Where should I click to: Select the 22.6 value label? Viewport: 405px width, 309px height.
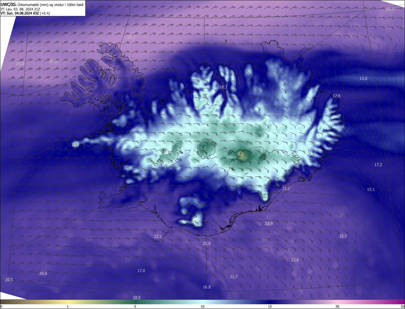(295, 260)
